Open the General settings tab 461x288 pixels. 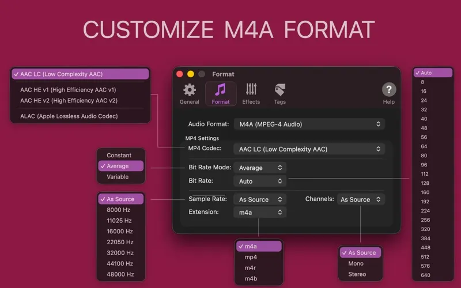pos(190,94)
